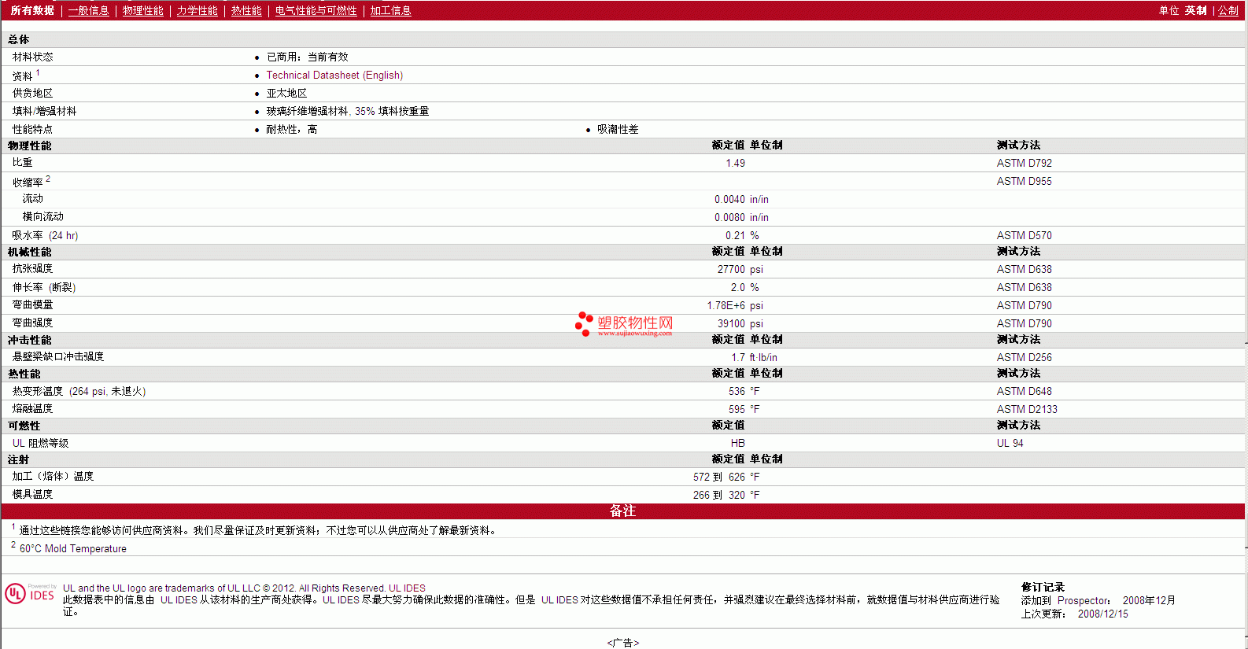Click the 吸潮性差 feature text
The image size is (1248, 649).
pyautogui.click(x=618, y=130)
